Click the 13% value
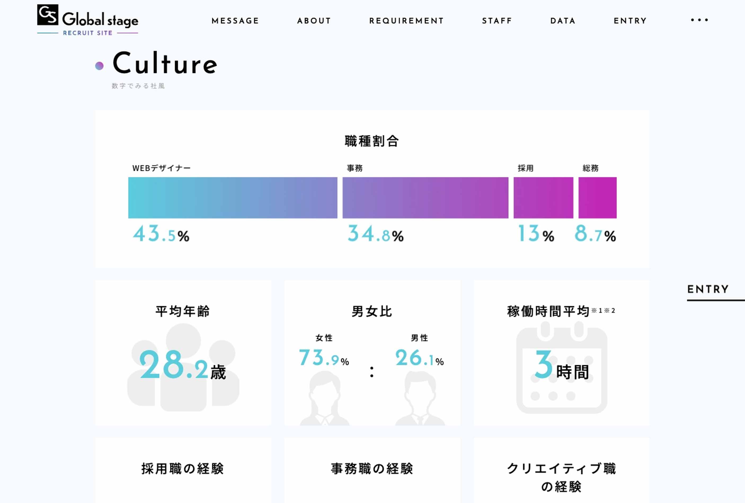 (x=536, y=233)
